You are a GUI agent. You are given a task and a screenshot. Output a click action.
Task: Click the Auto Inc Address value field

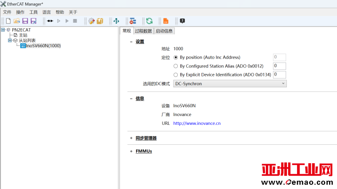coord(279,57)
